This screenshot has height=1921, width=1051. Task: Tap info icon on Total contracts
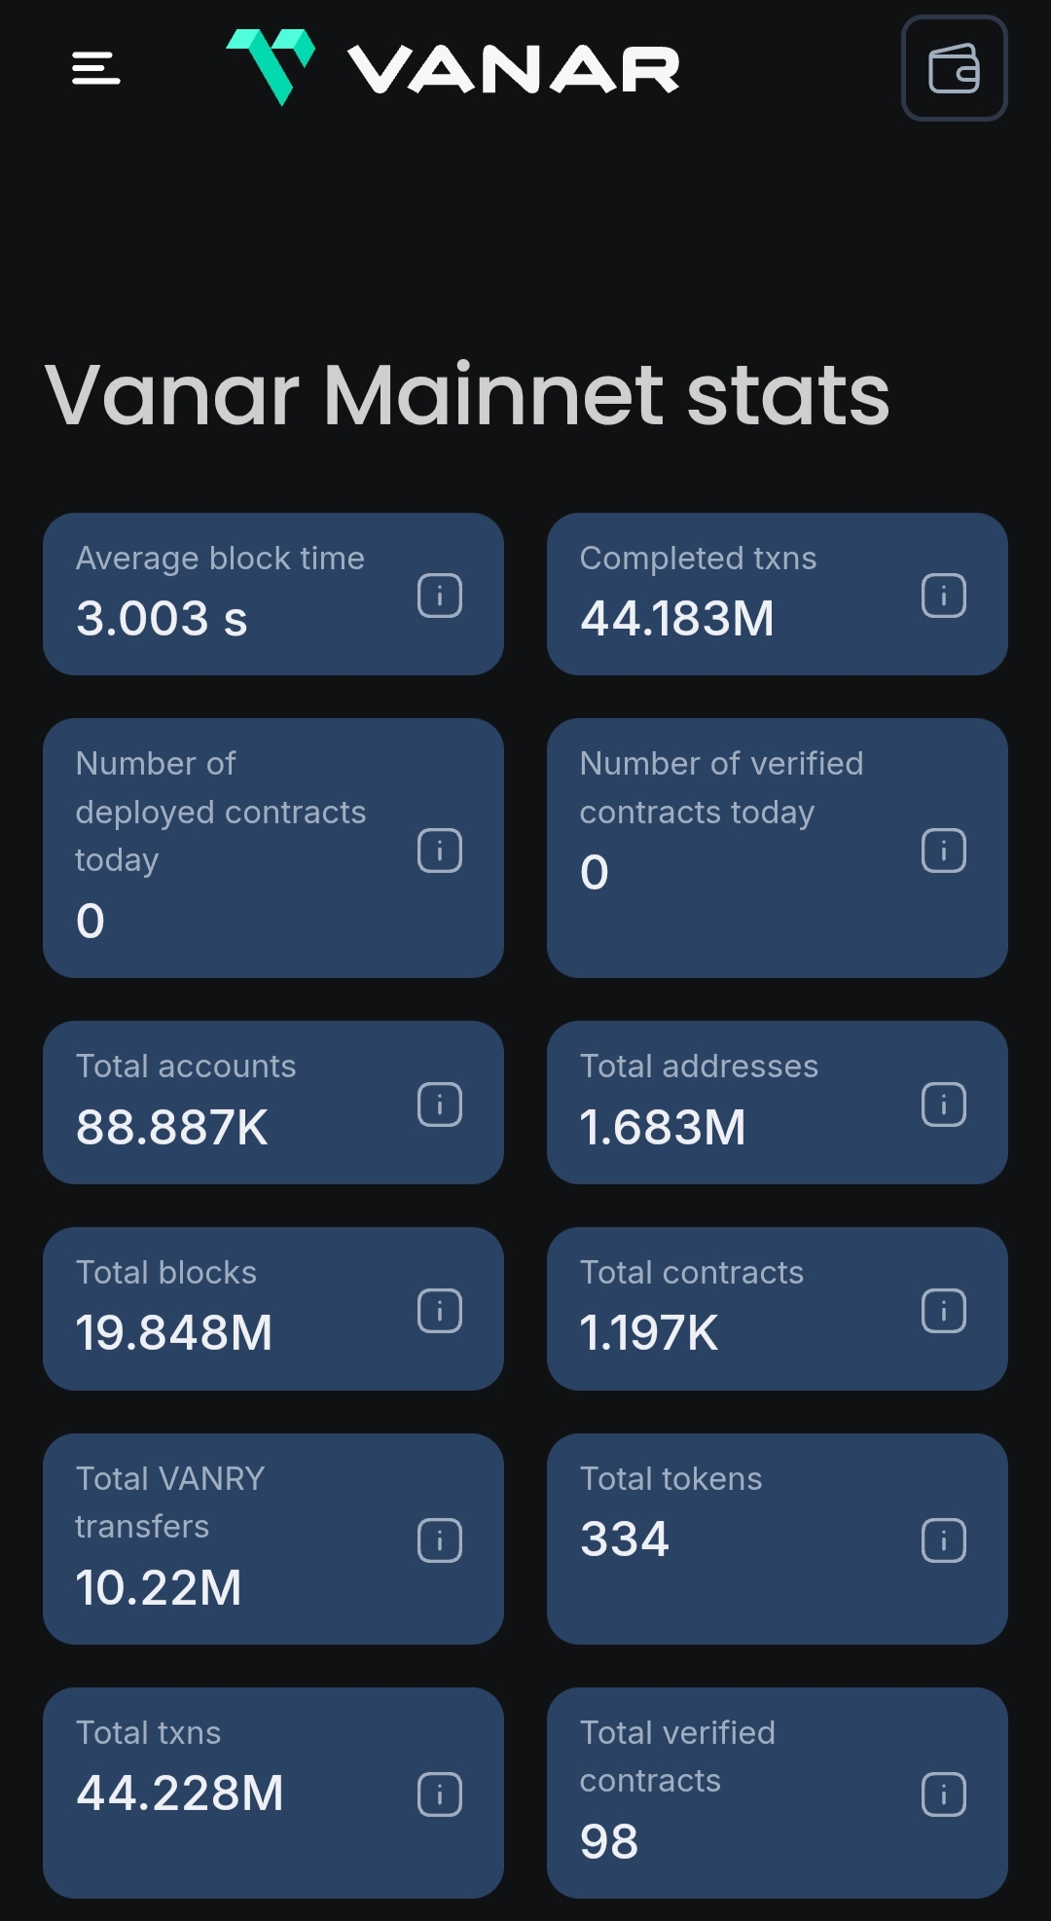pyautogui.click(x=943, y=1311)
